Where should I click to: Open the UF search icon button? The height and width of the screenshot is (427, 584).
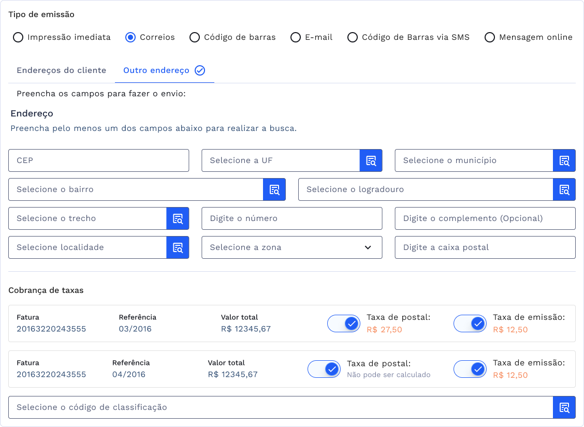[x=371, y=160]
